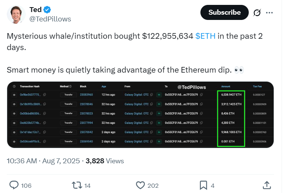This screenshot has height=193, width=288.
Task: Click the blue verified badge
Action: 48,9
